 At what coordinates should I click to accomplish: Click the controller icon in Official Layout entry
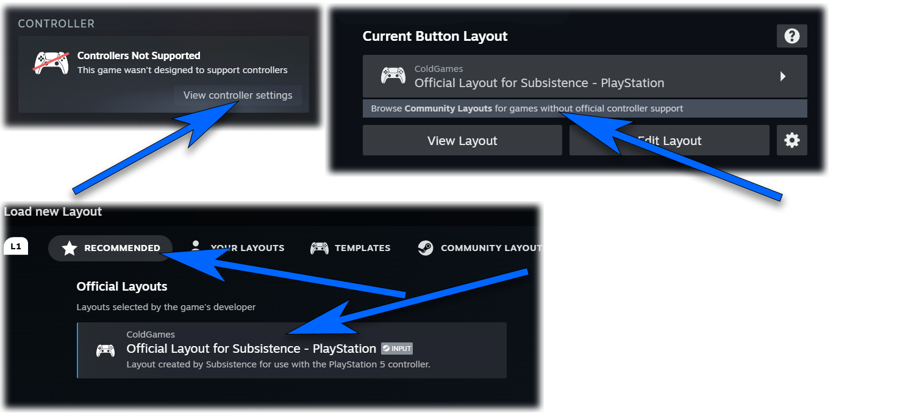pyautogui.click(x=105, y=350)
